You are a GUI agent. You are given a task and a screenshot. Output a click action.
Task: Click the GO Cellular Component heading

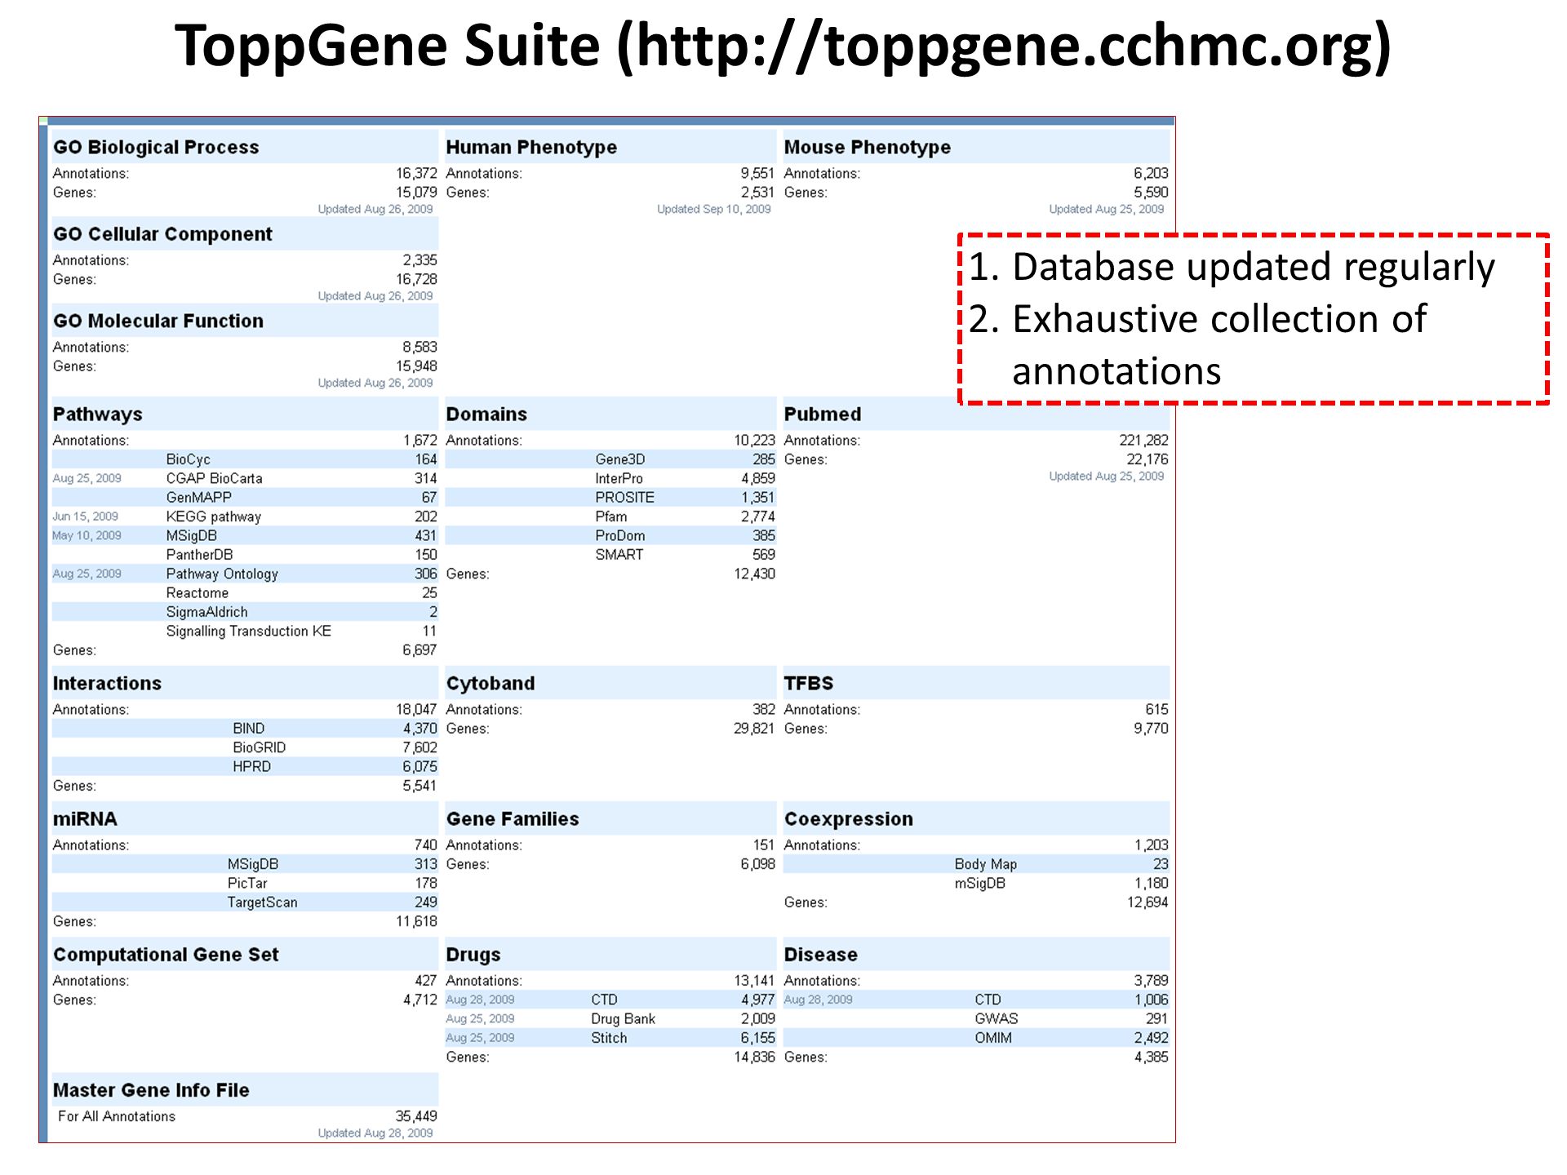[162, 234]
